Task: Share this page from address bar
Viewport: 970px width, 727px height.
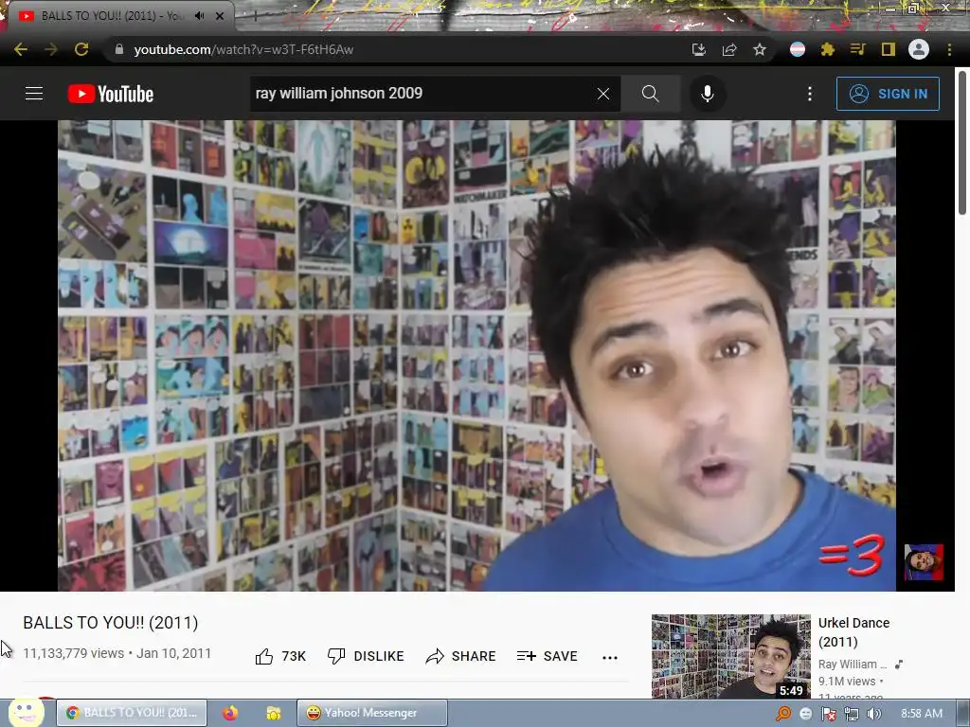Action: click(729, 49)
